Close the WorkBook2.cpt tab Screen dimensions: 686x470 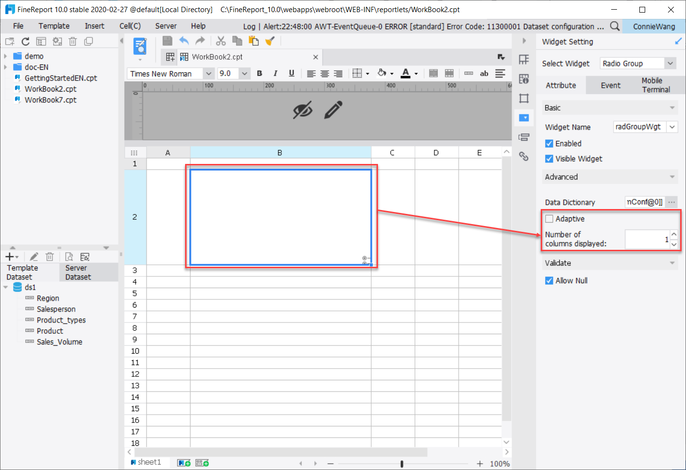[315, 57]
